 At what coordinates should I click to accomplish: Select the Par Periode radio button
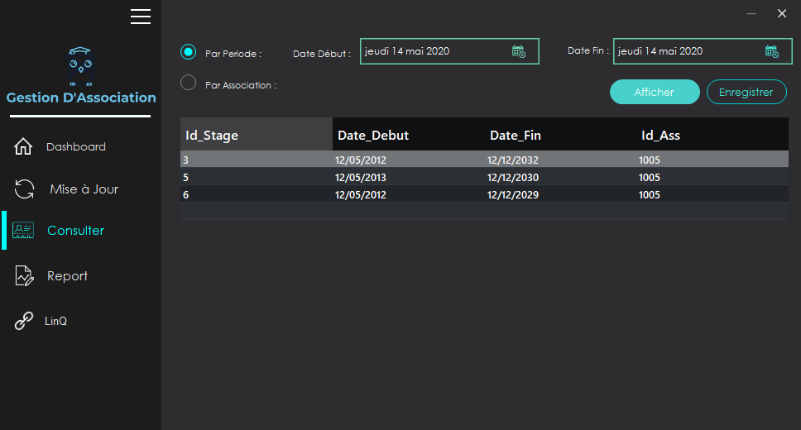189,52
